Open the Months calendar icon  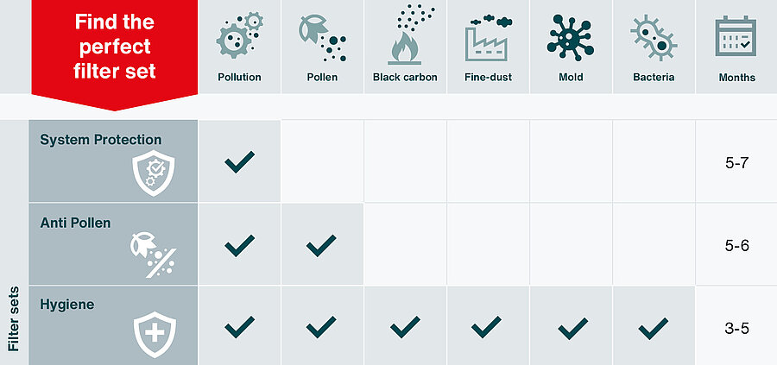click(x=736, y=37)
